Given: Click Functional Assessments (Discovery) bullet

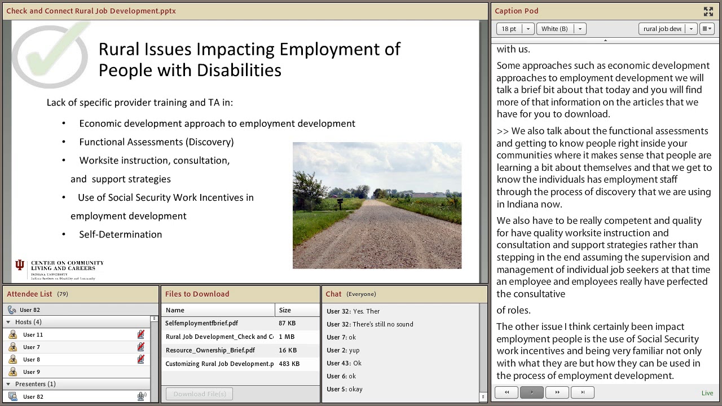Looking at the screenshot, I should coord(156,142).
